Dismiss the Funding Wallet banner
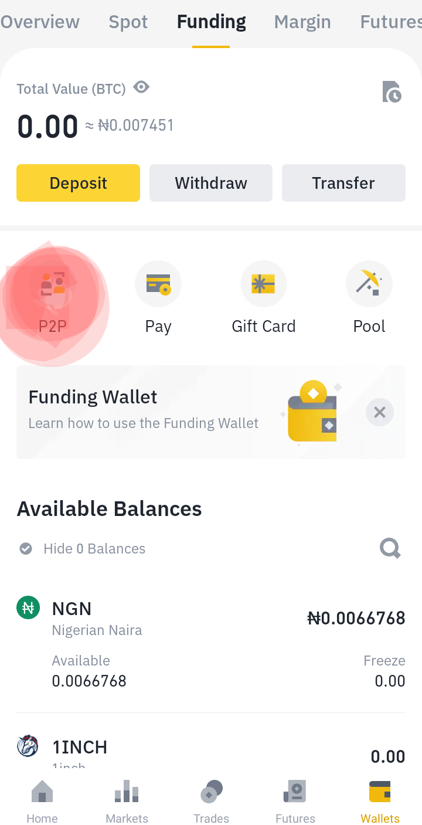This screenshot has height=825, width=422. pos(379,412)
